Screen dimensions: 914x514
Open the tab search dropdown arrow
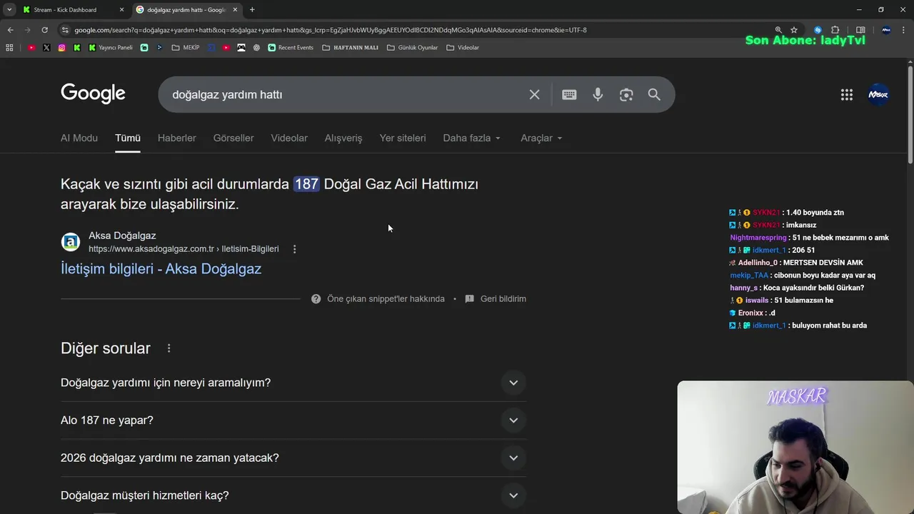(x=9, y=10)
